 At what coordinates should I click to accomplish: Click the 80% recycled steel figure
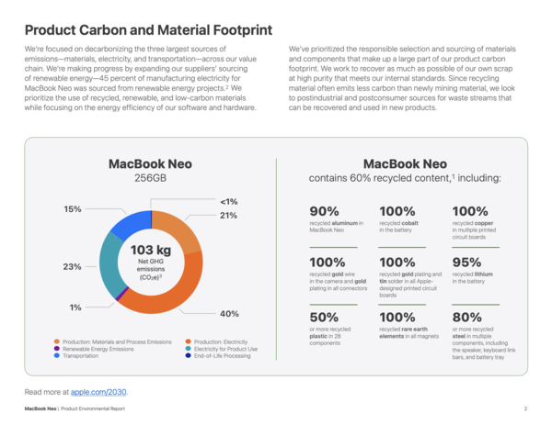(x=466, y=318)
